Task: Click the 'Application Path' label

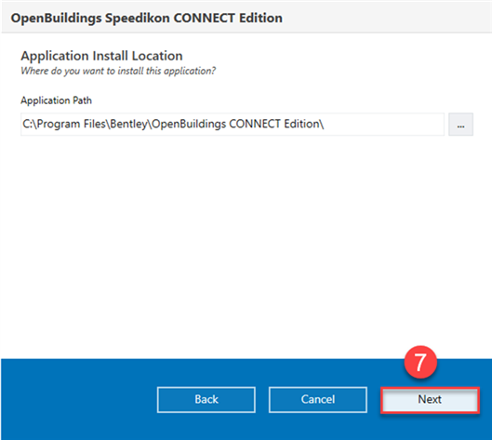Action: (x=56, y=100)
